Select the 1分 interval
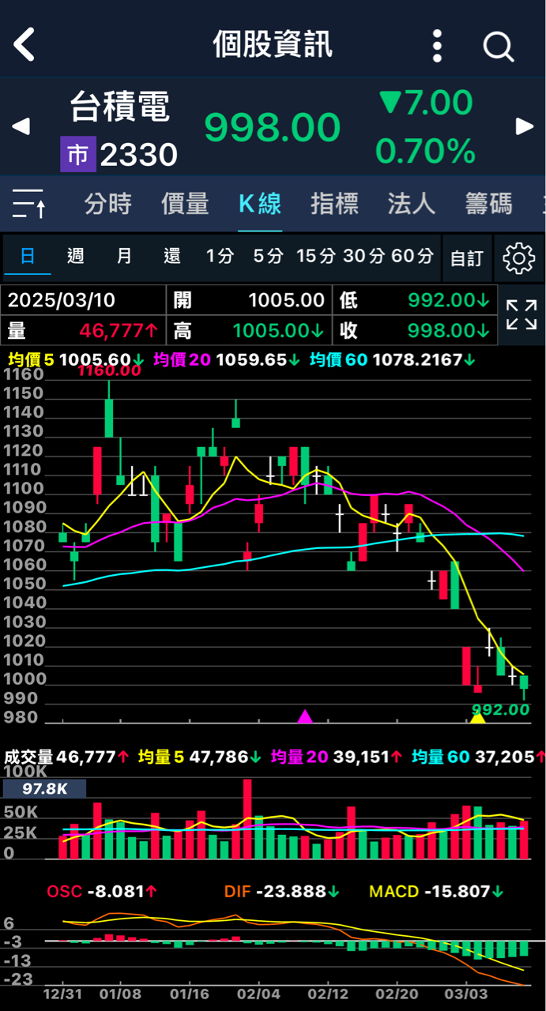The height and width of the screenshot is (1011, 546). 220,256
